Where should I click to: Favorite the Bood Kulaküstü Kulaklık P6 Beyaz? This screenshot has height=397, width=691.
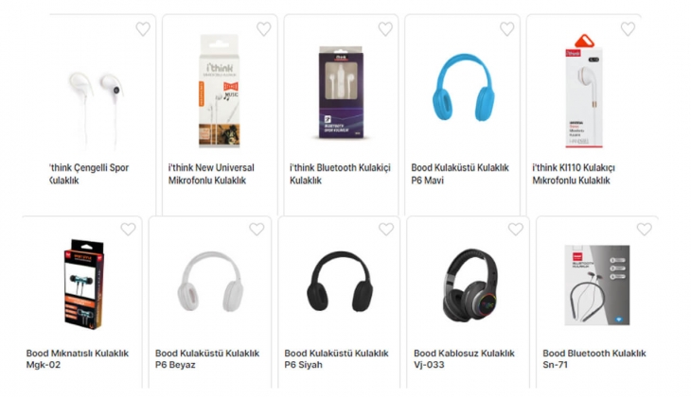point(257,229)
